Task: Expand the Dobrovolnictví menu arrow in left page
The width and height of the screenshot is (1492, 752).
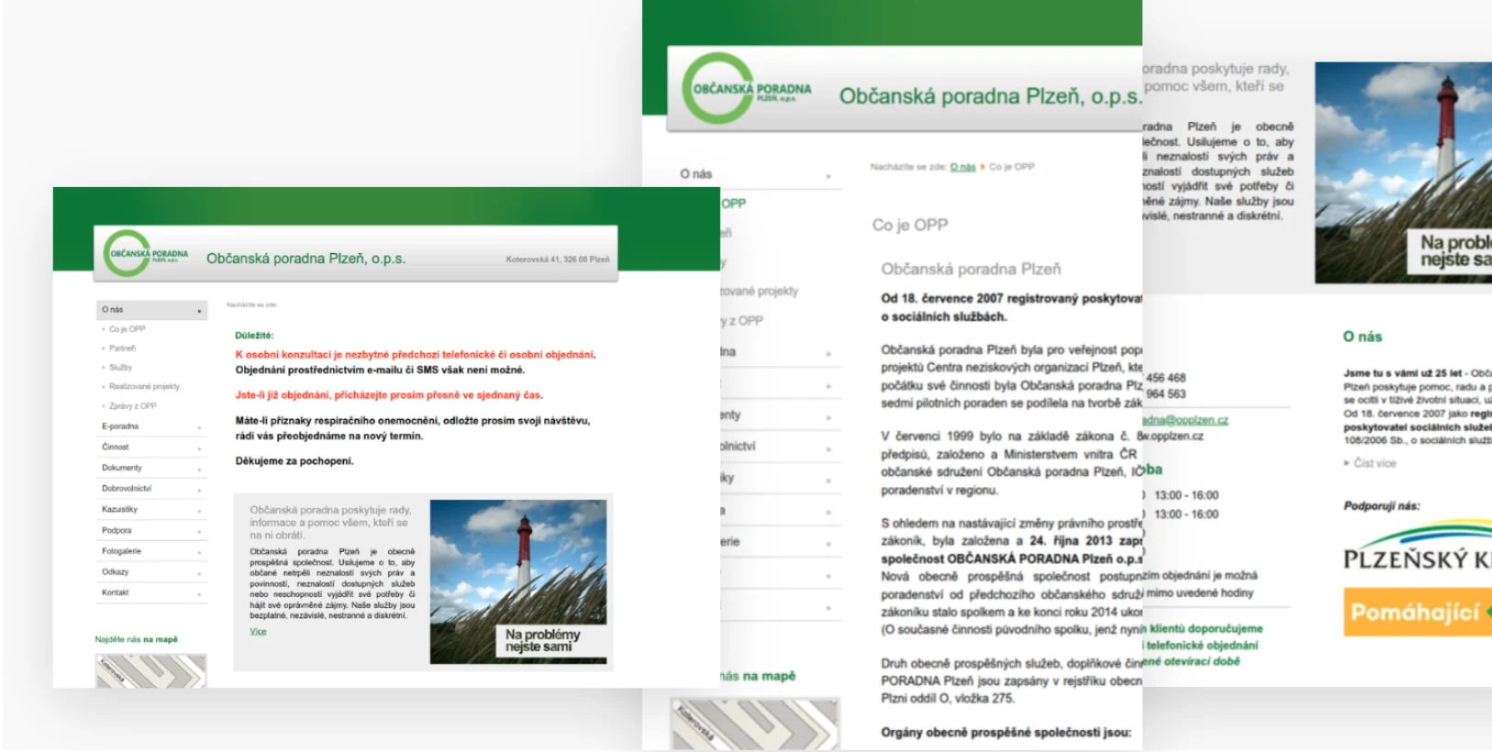Action: pos(199,490)
